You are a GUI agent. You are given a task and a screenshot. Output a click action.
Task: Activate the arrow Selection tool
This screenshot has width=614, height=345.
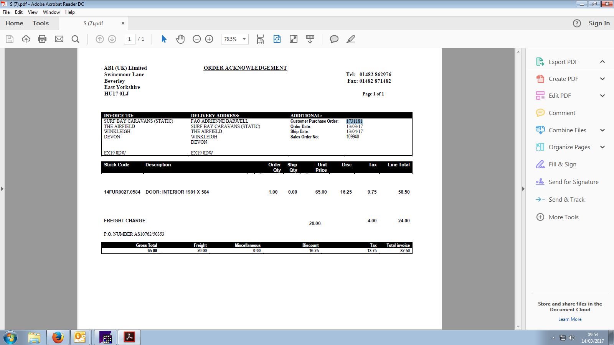[x=164, y=39]
